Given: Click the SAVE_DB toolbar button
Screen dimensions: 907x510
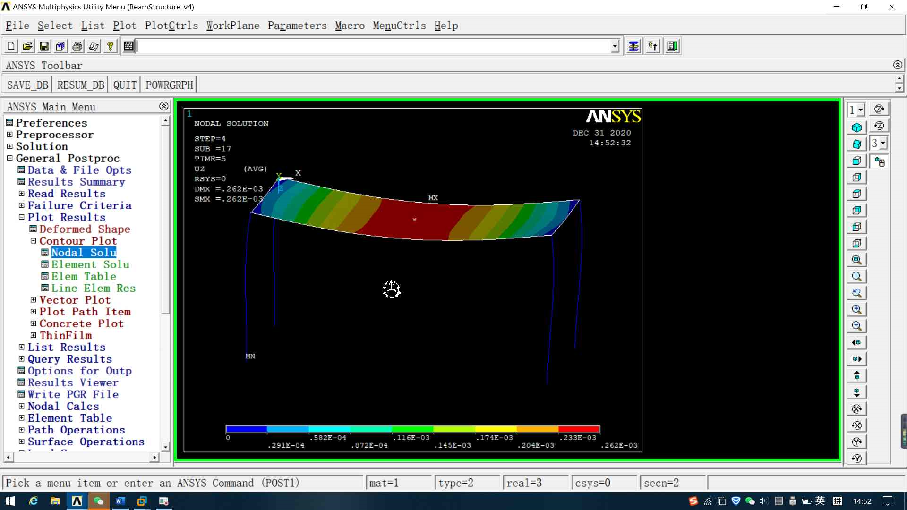Looking at the screenshot, I should [27, 85].
